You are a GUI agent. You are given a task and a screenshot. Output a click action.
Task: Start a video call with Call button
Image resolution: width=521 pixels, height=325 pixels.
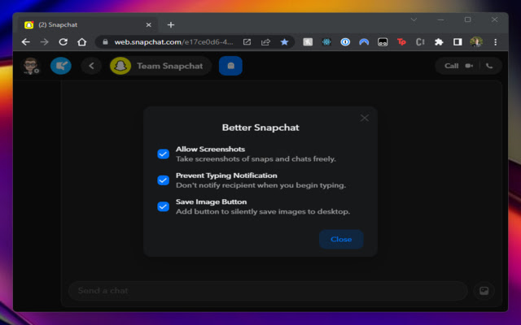pyautogui.click(x=458, y=66)
